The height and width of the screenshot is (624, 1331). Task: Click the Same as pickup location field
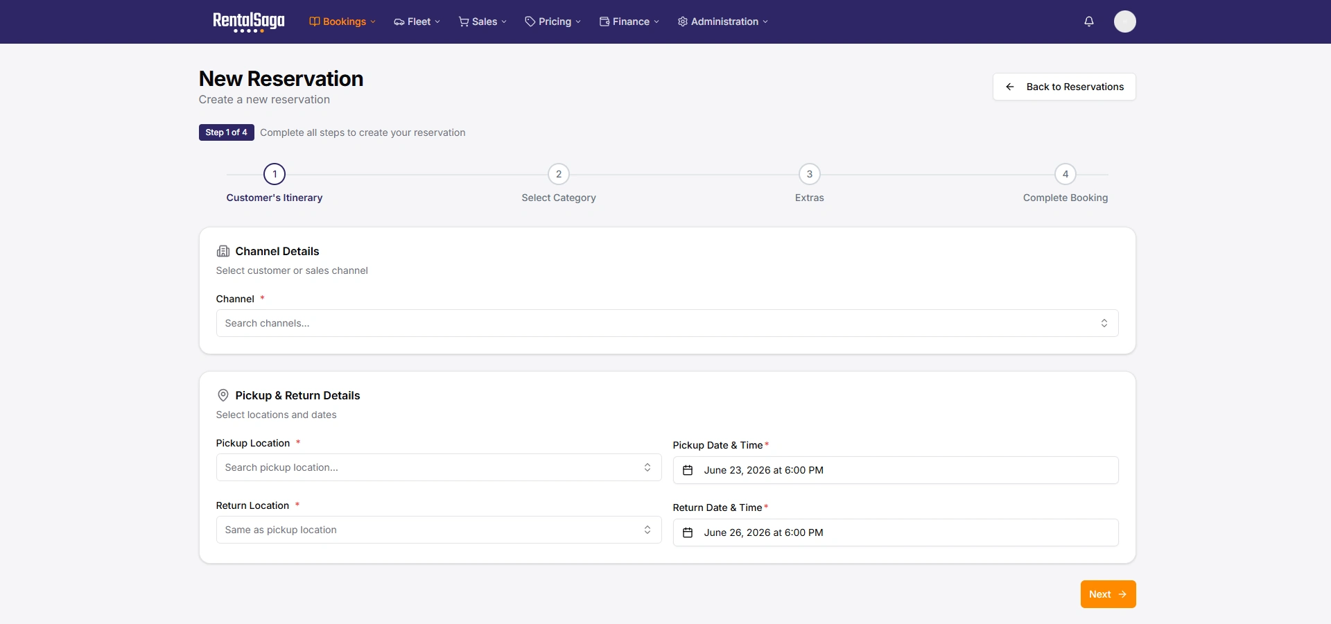click(439, 530)
